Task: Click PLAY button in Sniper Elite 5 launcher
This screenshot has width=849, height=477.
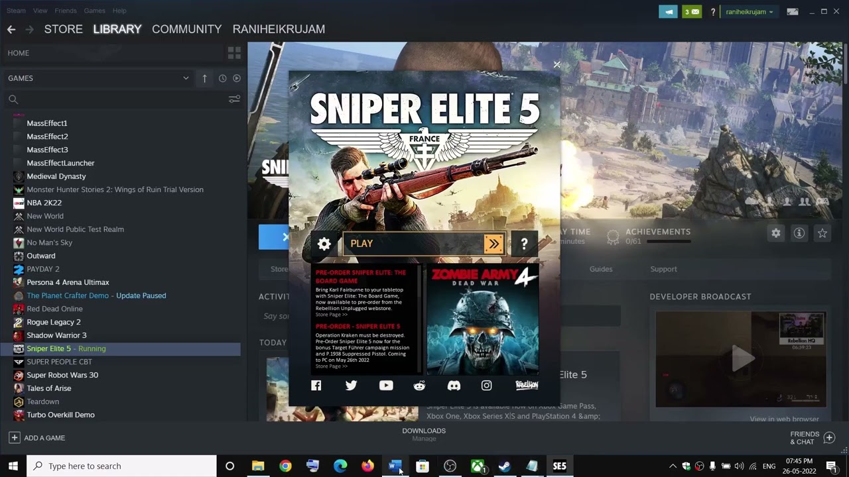Action: 424,244
